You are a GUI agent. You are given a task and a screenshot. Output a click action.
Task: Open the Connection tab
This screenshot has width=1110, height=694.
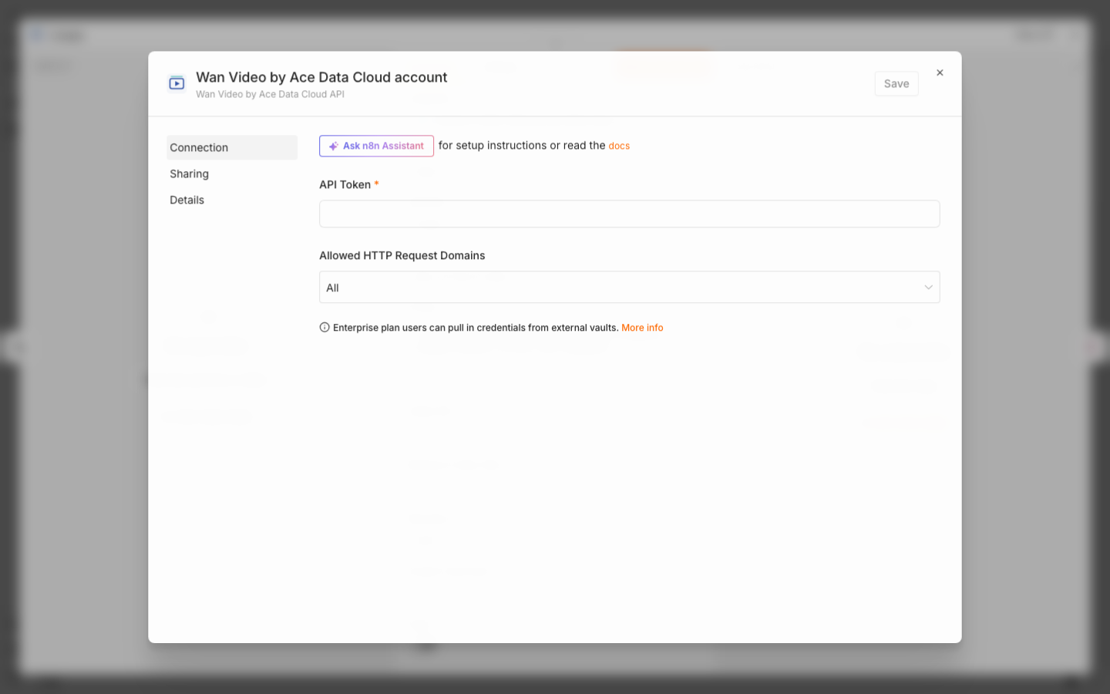click(232, 147)
